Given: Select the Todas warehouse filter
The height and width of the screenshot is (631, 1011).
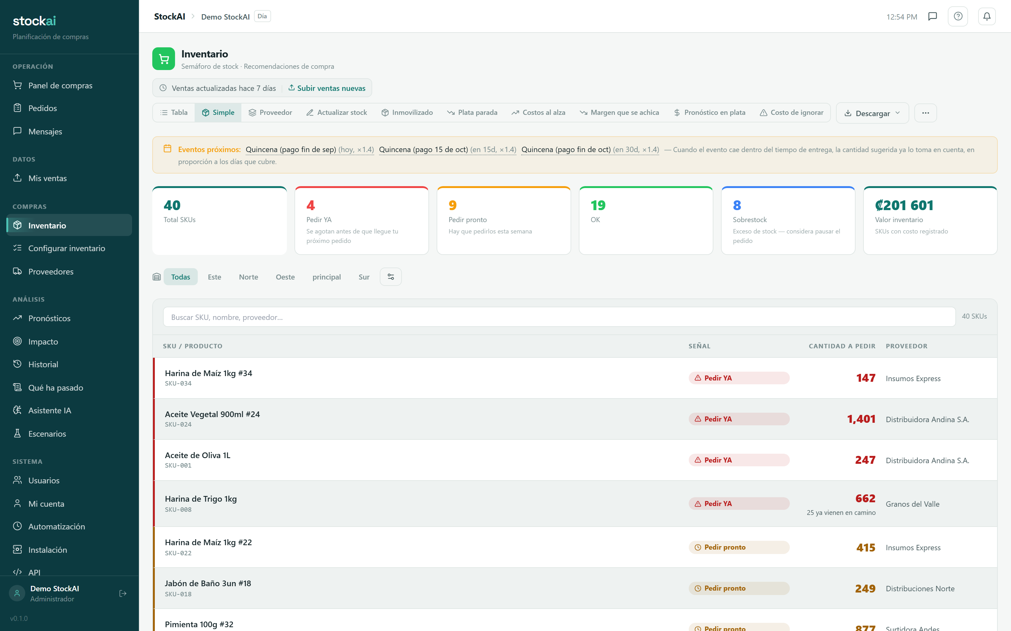Looking at the screenshot, I should tap(180, 277).
